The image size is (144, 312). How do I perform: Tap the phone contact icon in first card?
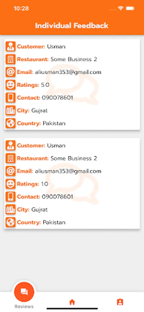tap(10, 98)
